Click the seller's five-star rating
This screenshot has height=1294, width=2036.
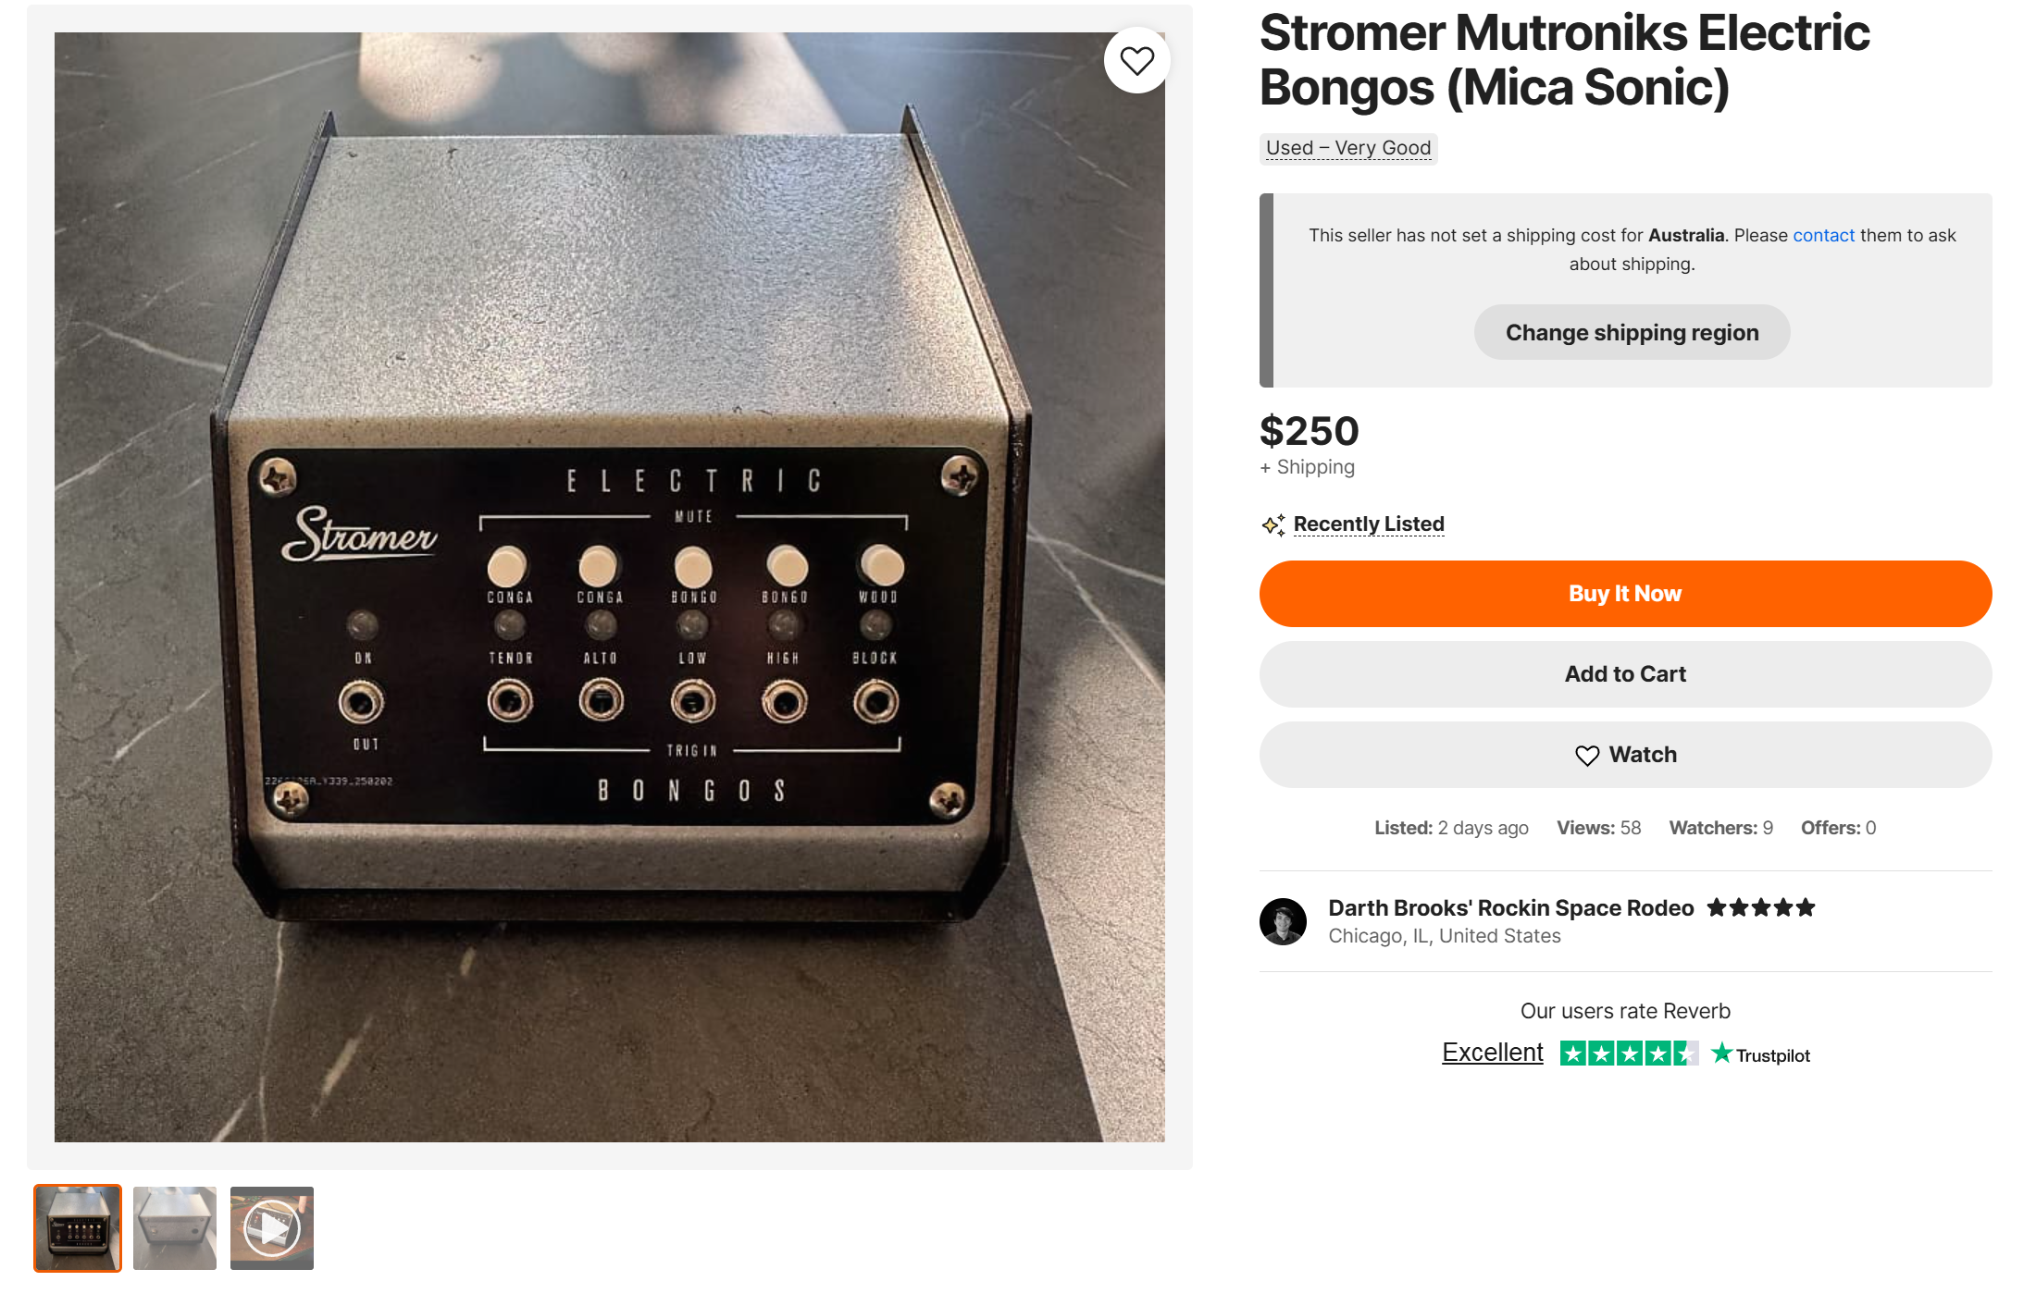coord(1760,907)
